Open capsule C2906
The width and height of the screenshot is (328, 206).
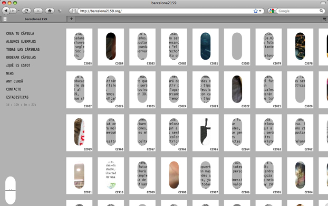point(237,176)
